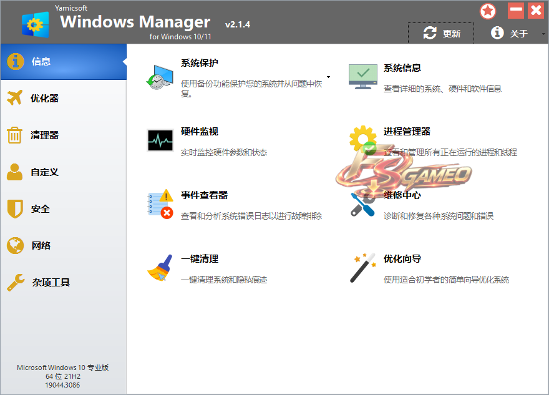Click the 网络 globe sidebar icon
This screenshot has height=395, width=549.
[x=15, y=245]
